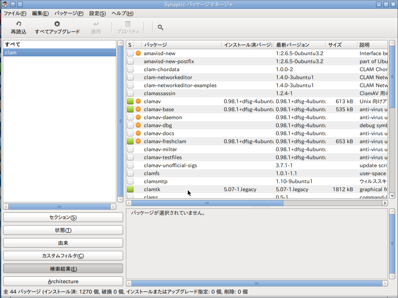Select the clam-networkeditor package row
The image size is (398, 298).
(x=257, y=77)
